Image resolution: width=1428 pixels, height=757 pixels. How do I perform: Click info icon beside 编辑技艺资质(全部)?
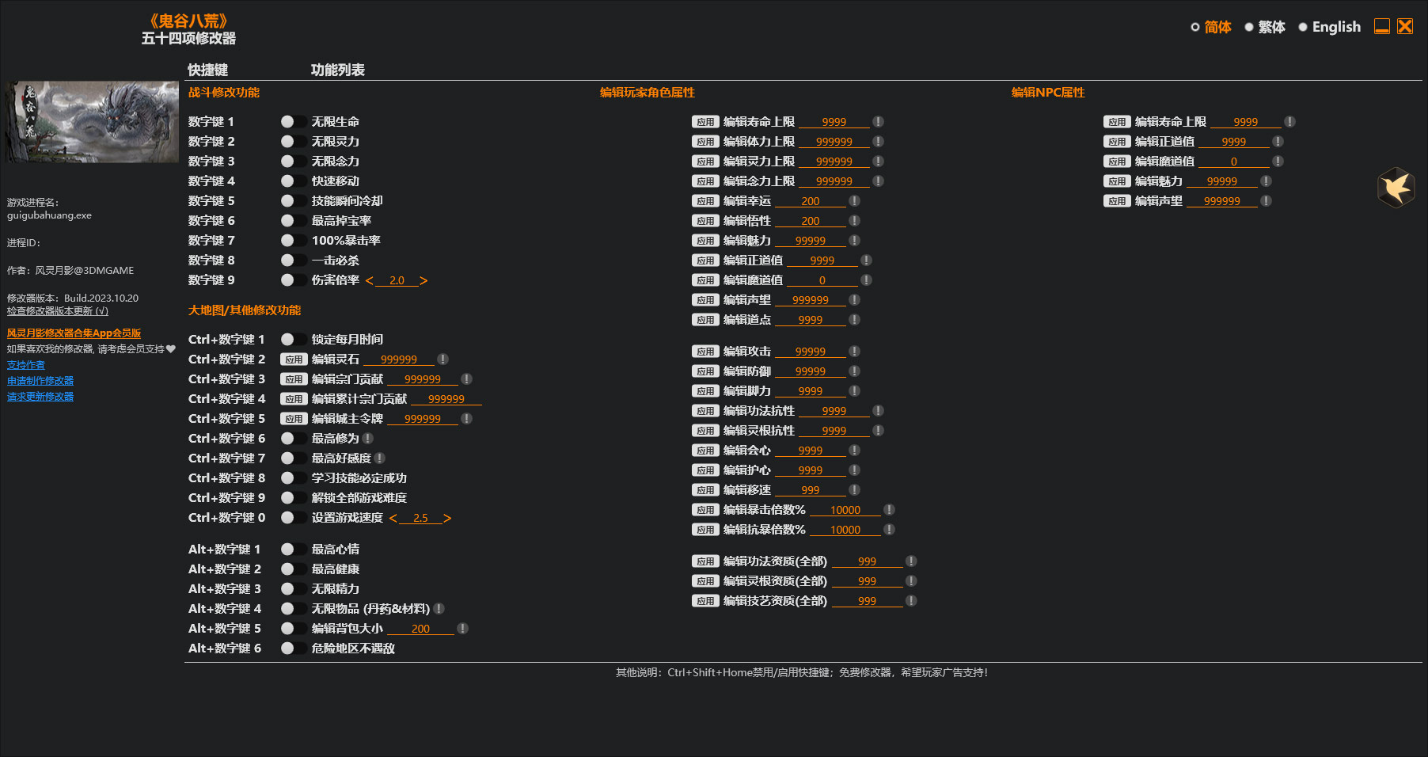click(x=911, y=601)
